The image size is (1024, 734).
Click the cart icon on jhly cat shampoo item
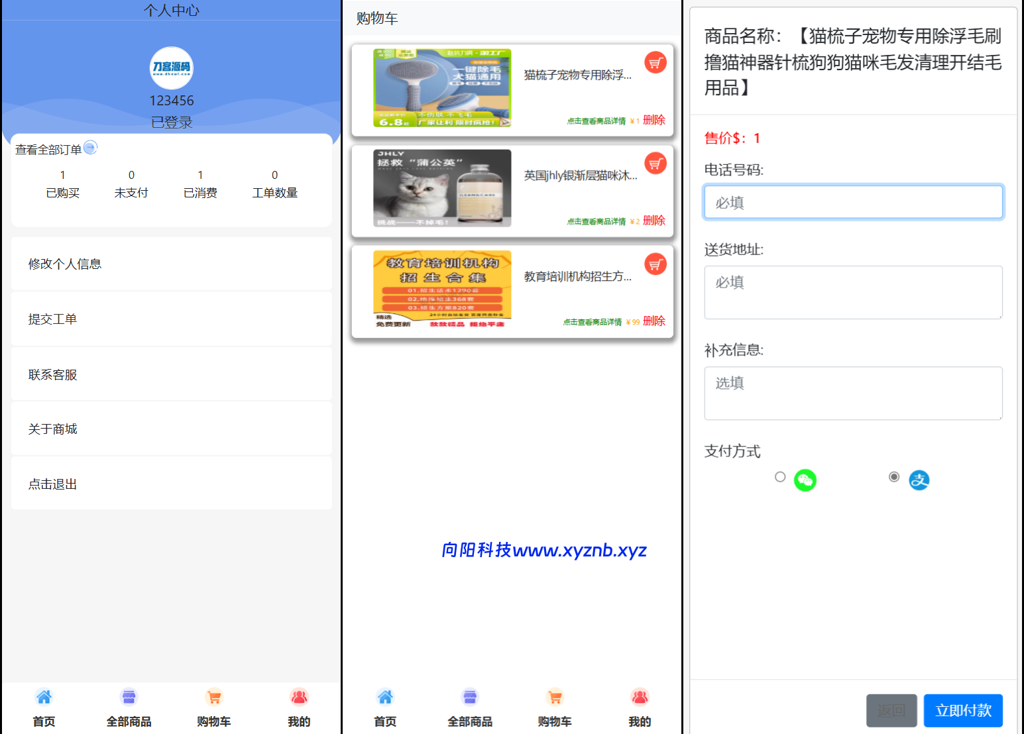[x=655, y=164]
